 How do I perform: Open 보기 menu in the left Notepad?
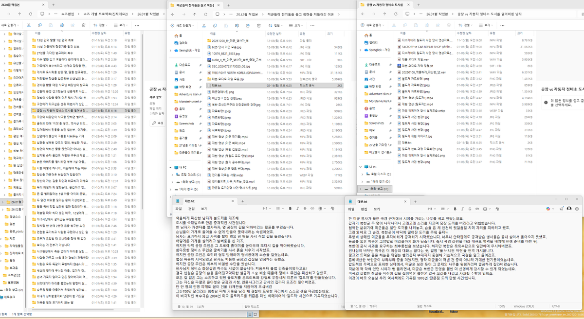point(204,208)
